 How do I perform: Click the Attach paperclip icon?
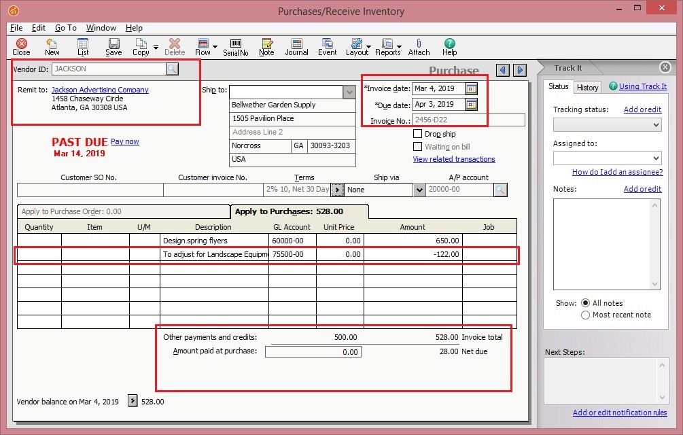click(419, 47)
